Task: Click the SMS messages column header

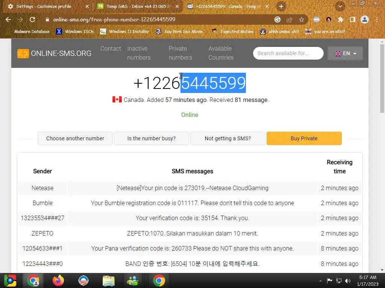Action: pyautogui.click(x=192, y=171)
